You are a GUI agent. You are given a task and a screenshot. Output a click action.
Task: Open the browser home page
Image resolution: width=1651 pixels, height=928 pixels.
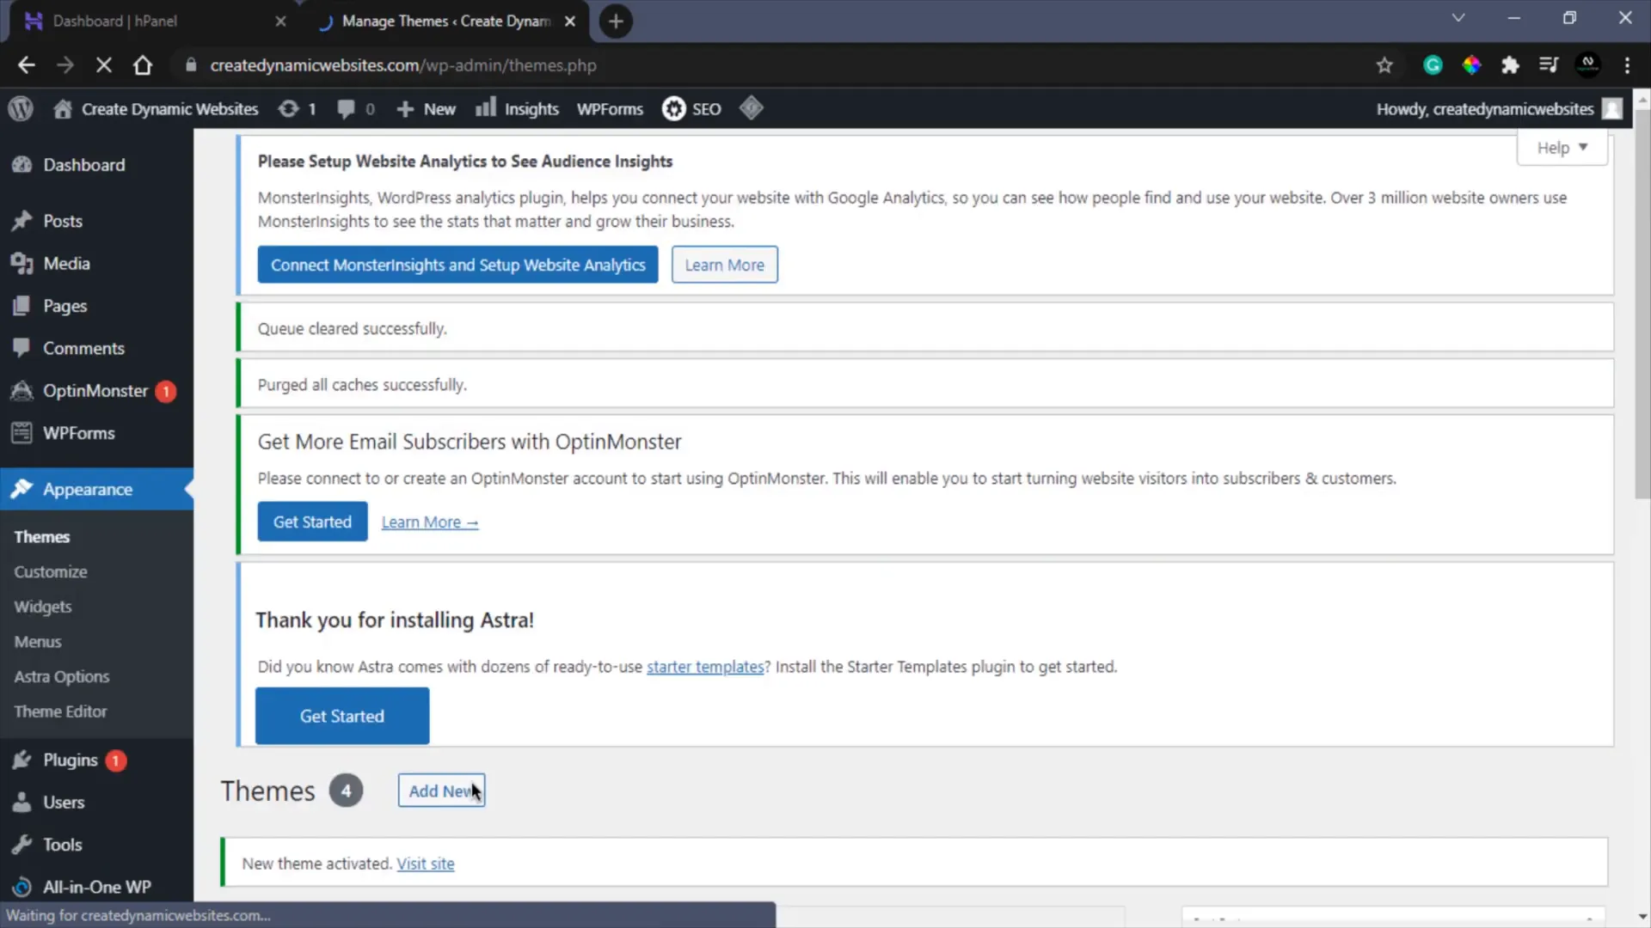143,65
